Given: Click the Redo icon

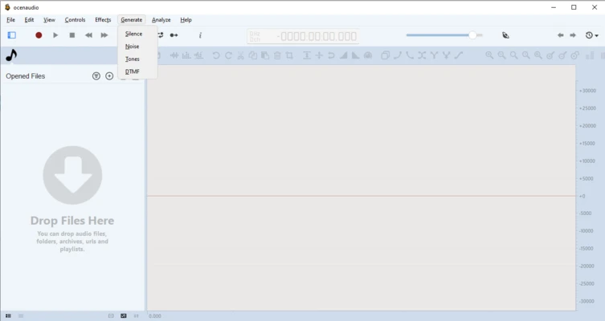Looking at the screenshot, I should (228, 55).
